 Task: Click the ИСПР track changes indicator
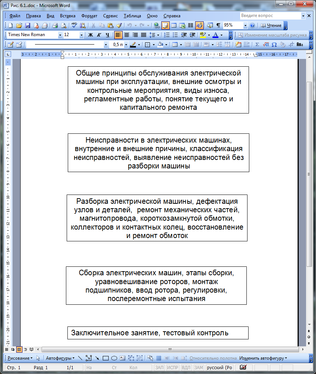[x=172, y=368]
